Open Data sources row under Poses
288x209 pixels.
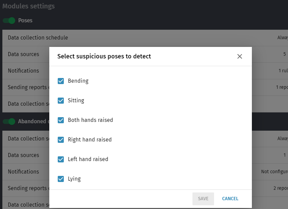[145, 54]
